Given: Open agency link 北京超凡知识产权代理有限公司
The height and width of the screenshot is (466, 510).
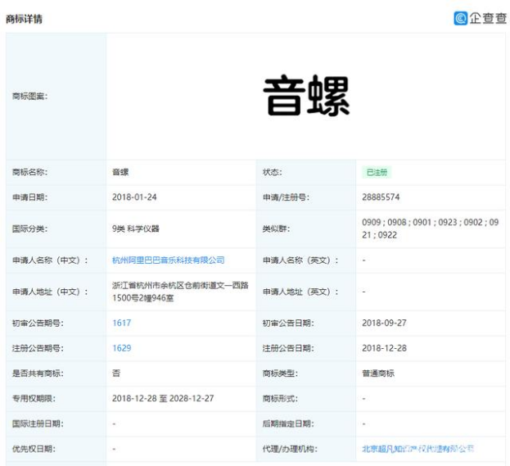Looking at the screenshot, I should (x=418, y=449).
